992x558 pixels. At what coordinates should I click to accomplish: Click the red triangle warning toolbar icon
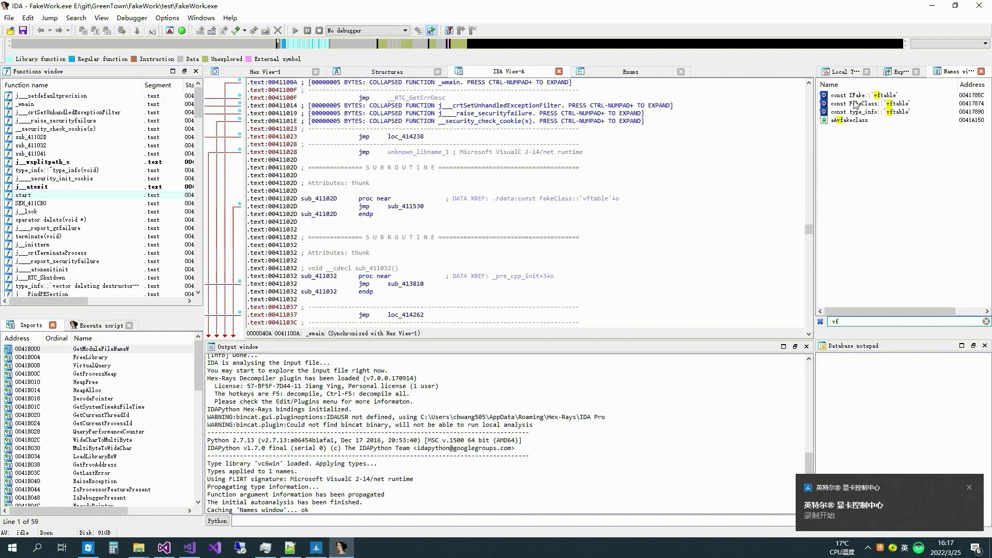[x=169, y=30]
